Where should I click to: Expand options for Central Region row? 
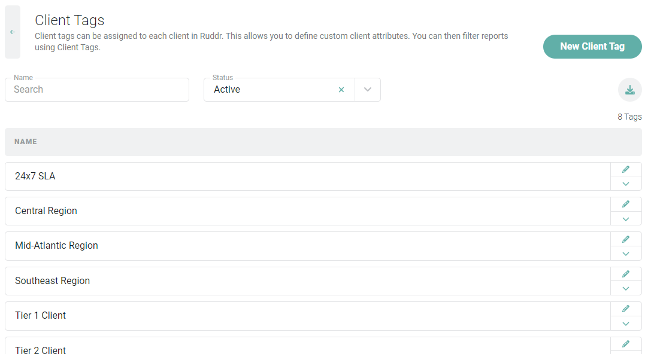pyautogui.click(x=626, y=219)
